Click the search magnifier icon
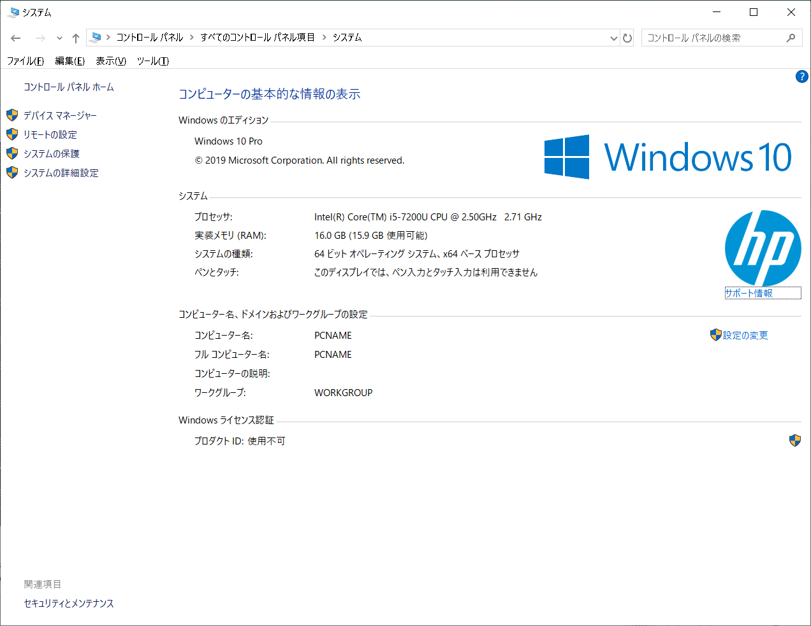 (791, 38)
